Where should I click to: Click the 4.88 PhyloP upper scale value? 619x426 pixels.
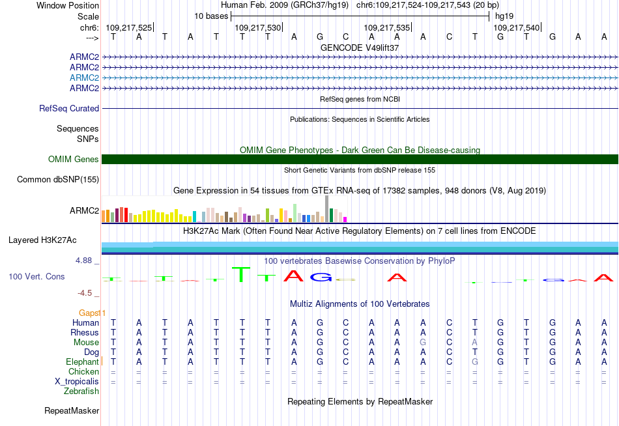(83, 261)
